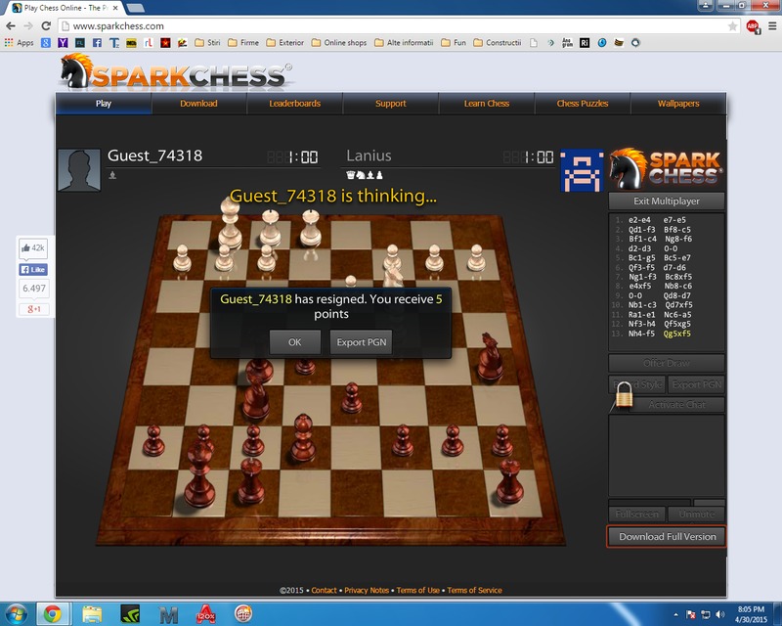Screen dimensions: 782x626
Task: Click the sidebar Export PGN button
Action: [x=697, y=384]
